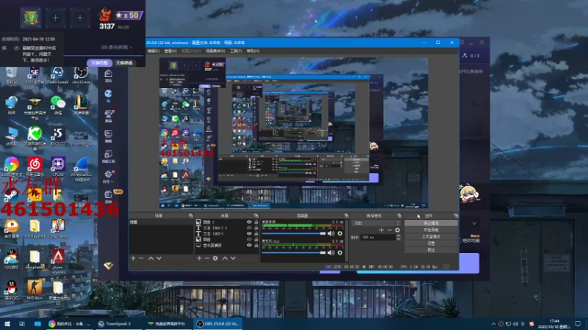The height and width of the screenshot is (330, 588).
Task: Open Scene Collection menu in OBS
Action: point(215,51)
